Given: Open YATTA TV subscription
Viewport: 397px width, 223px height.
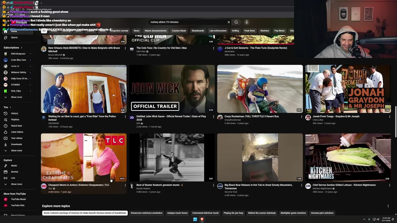Looking at the screenshot, I should [15, 66].
